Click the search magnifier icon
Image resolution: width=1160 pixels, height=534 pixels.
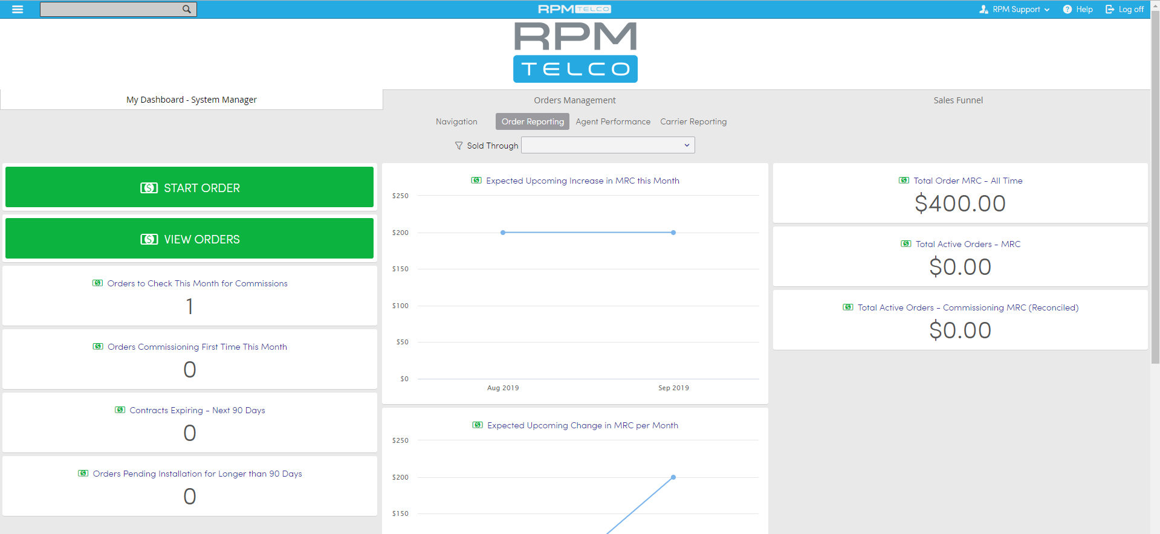click(x=187, y=9)
